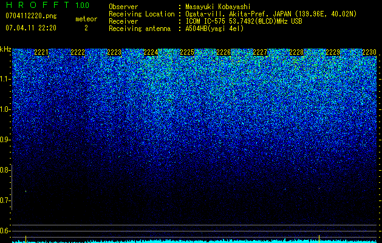Click the 2223 time marker
This screenshot has width=382, height=243.
(x=114, y=52)
